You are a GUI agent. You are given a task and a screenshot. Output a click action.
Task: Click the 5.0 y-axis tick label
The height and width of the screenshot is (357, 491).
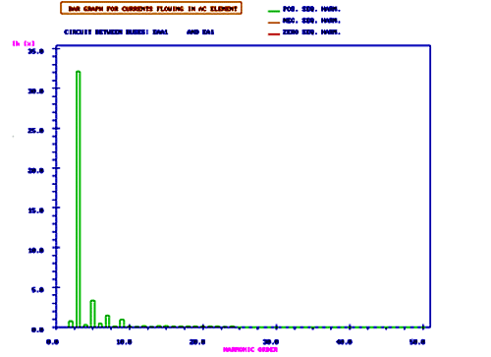[x=37, y=290]
